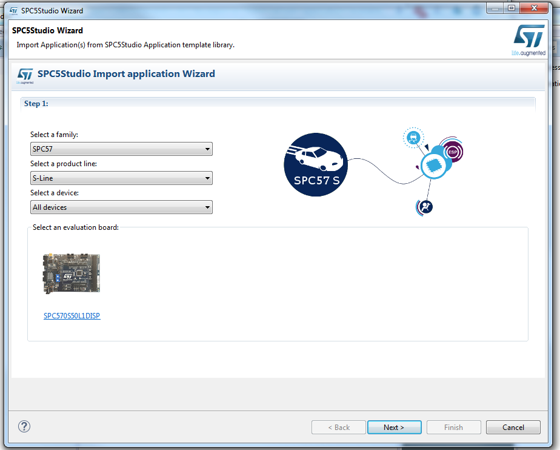This screenshot has width=560, height=450.
Task: Click the 'Step 1:' heading text
Action: pyautogui.click(x=36, y=104)
